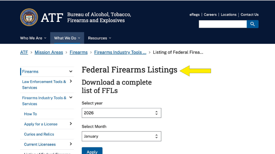Click the ATF wordmark in the header
Viewport: 275px width, 154px height.
[52, 18]
